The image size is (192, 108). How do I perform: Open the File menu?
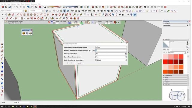tap(2, 4)
